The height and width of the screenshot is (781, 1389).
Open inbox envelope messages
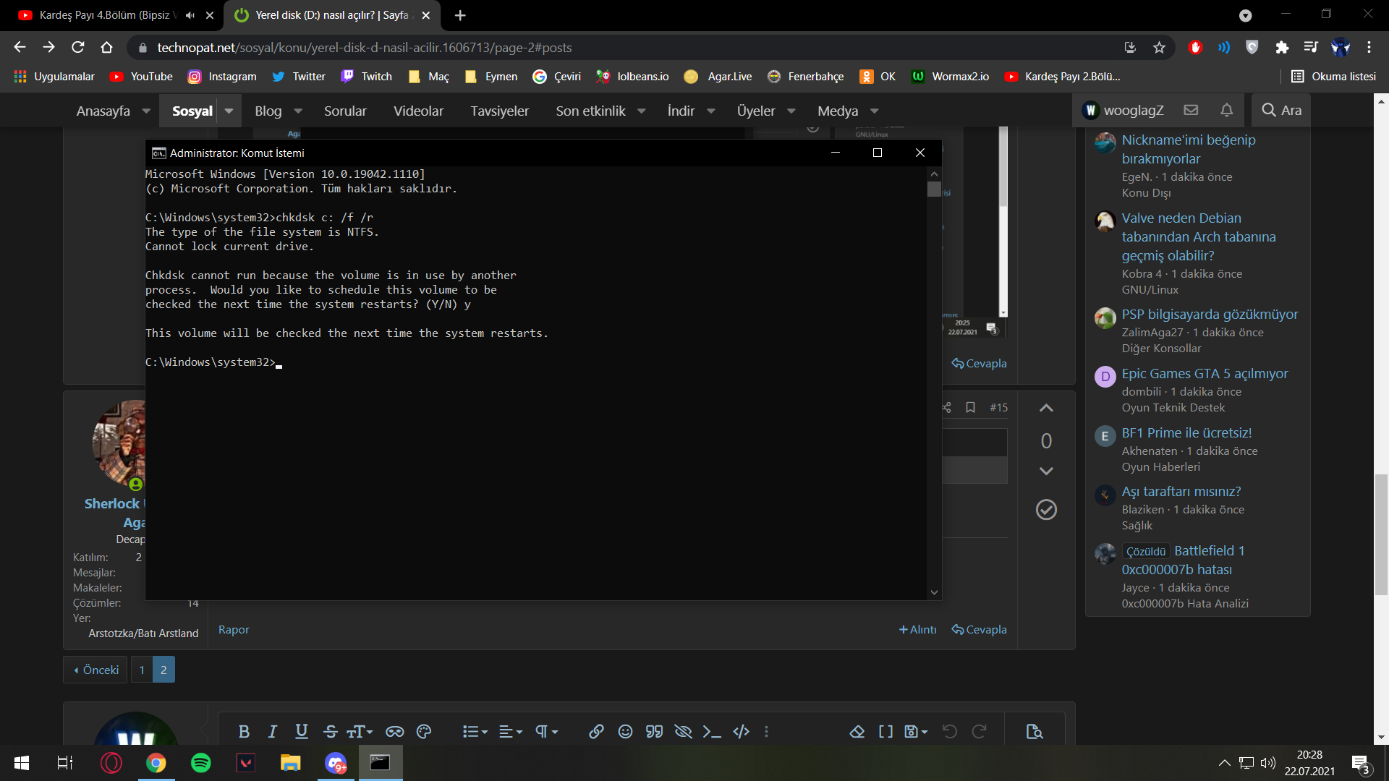(x=1191, y=110)
